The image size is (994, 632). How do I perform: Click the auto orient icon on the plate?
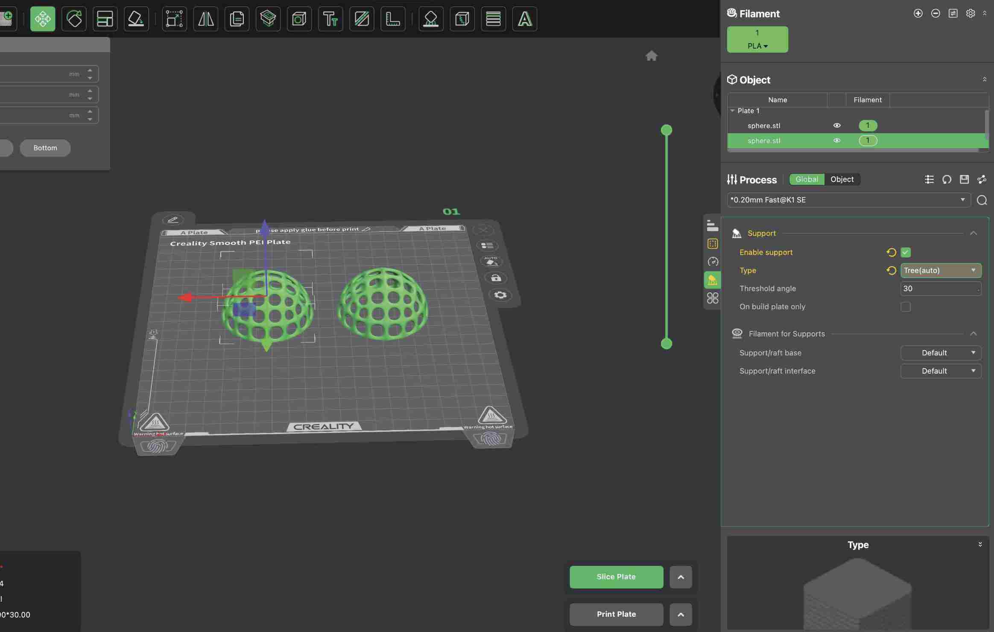pos(491,261)
